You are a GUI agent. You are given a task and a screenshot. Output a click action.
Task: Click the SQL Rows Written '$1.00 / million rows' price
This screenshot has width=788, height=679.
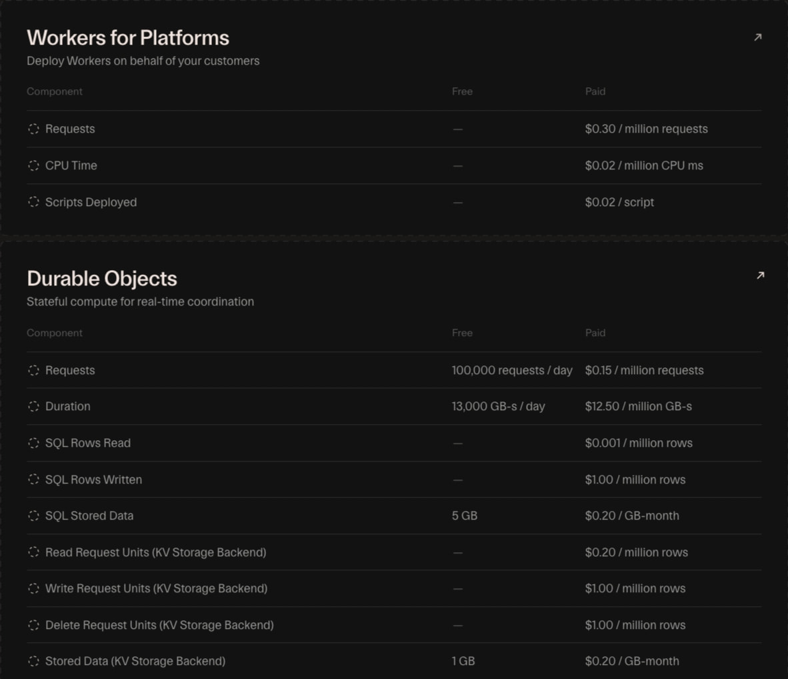(635, 480)
